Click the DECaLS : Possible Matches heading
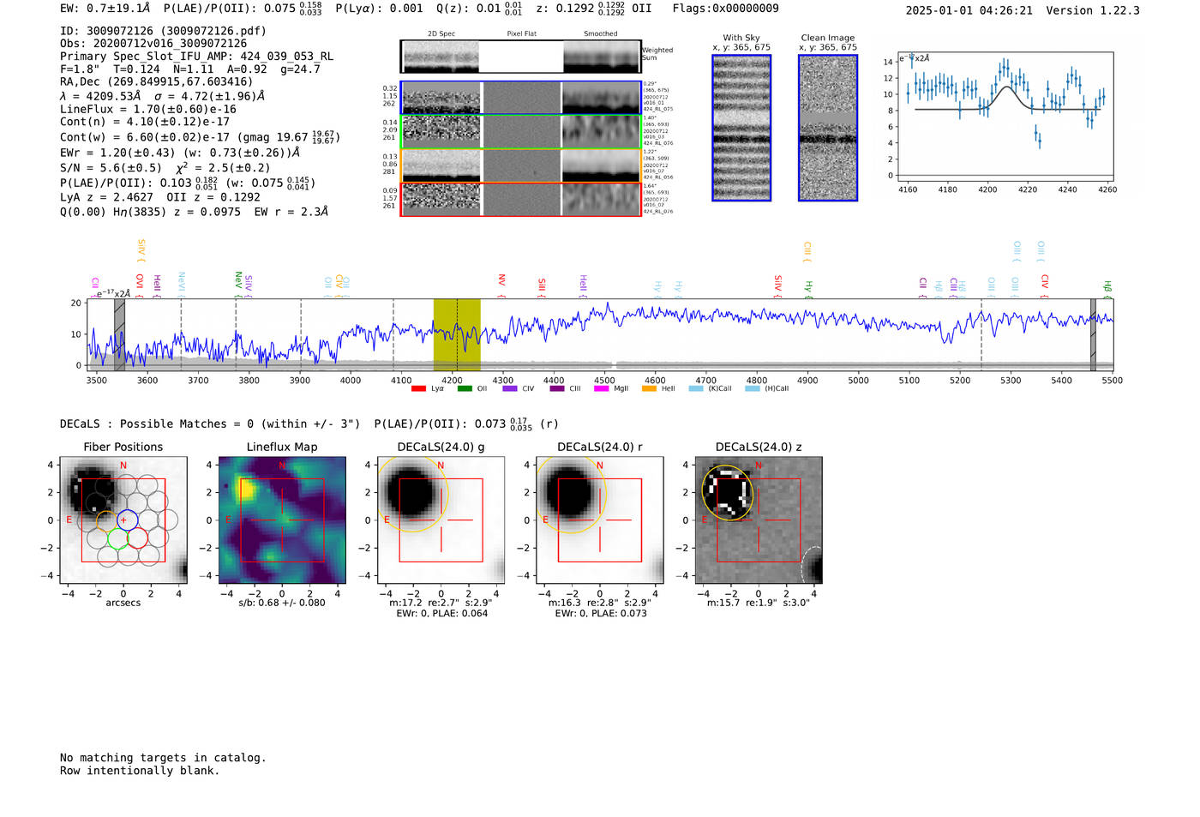This screenshot has height=817, width=1200. coord(210,424)
